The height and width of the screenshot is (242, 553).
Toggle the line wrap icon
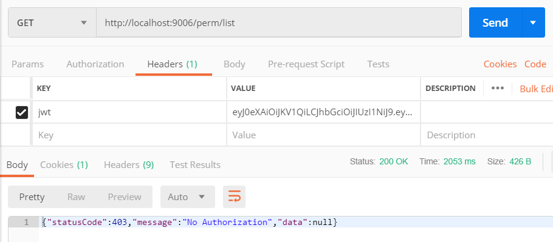tap(234, 197)
